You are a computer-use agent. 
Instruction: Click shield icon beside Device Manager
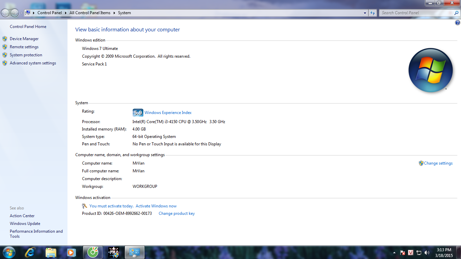pos(5,39)
